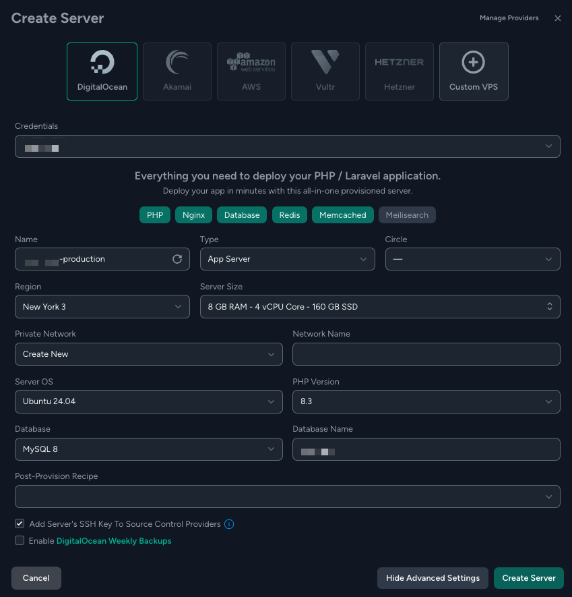This screenshot has height=597, width=572.
Task: Click the Database Name input field
Action: [426, 449]
